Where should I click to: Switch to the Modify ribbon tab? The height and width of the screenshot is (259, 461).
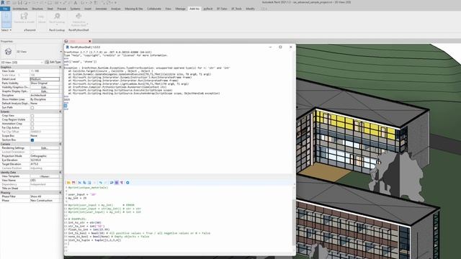(250, 9)
